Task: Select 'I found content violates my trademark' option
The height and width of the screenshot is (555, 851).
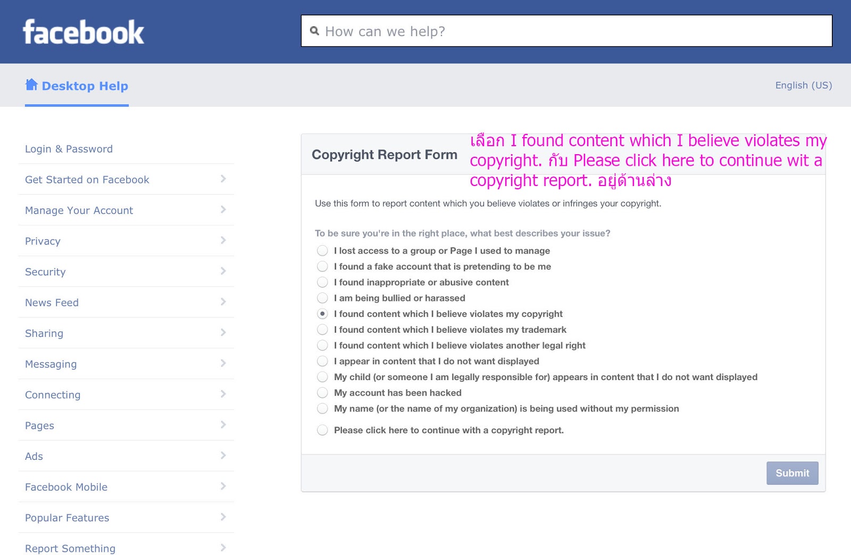Action: (x=322, y=330)
